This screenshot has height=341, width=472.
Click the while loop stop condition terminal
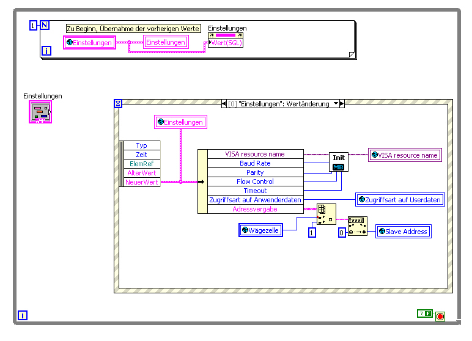[x=440, y=317]
